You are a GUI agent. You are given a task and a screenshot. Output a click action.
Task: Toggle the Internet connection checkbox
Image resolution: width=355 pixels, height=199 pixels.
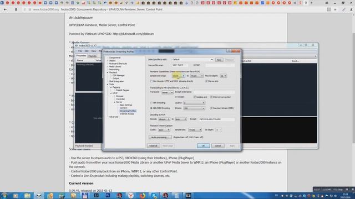(x=211, y=97)
